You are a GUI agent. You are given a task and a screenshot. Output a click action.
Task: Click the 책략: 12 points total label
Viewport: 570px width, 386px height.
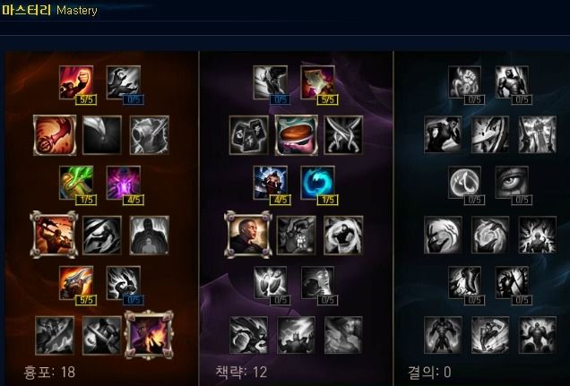click(241, 372)
